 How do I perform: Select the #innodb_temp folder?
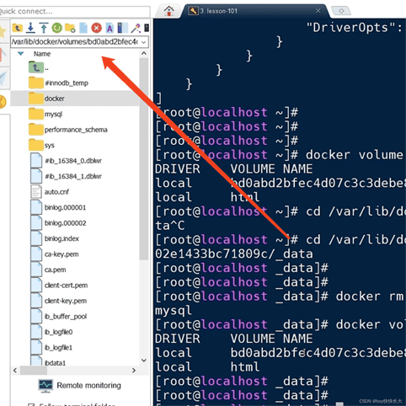click(x=58, y=83)
